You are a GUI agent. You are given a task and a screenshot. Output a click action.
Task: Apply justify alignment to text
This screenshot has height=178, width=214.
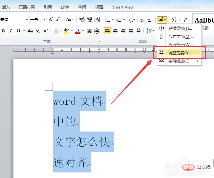[x=131, y=31]
